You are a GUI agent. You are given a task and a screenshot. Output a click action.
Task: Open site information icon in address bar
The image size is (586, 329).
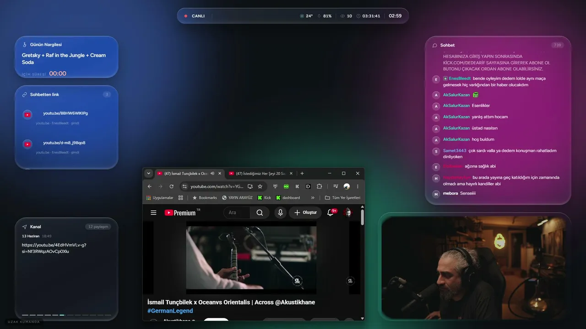pyautogui.click(x=184, y=186)
